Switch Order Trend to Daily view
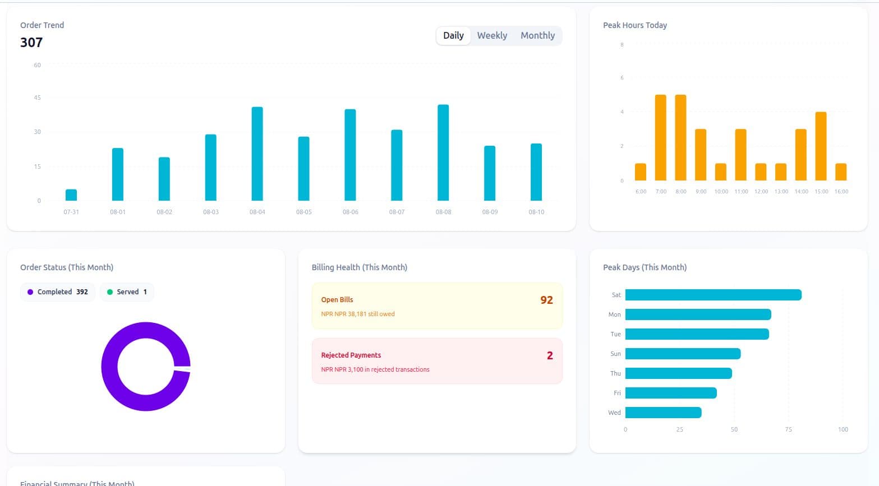The image size is (879, 486). 453,35
